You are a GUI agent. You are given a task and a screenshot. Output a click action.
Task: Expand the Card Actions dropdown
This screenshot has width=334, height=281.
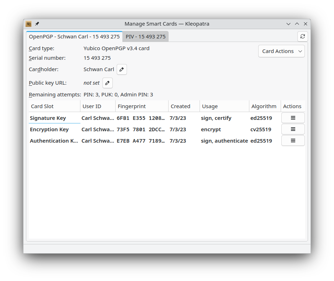tap(281, 51)
